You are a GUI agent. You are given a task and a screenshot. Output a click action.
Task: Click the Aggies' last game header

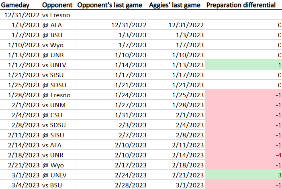[176, 5]
